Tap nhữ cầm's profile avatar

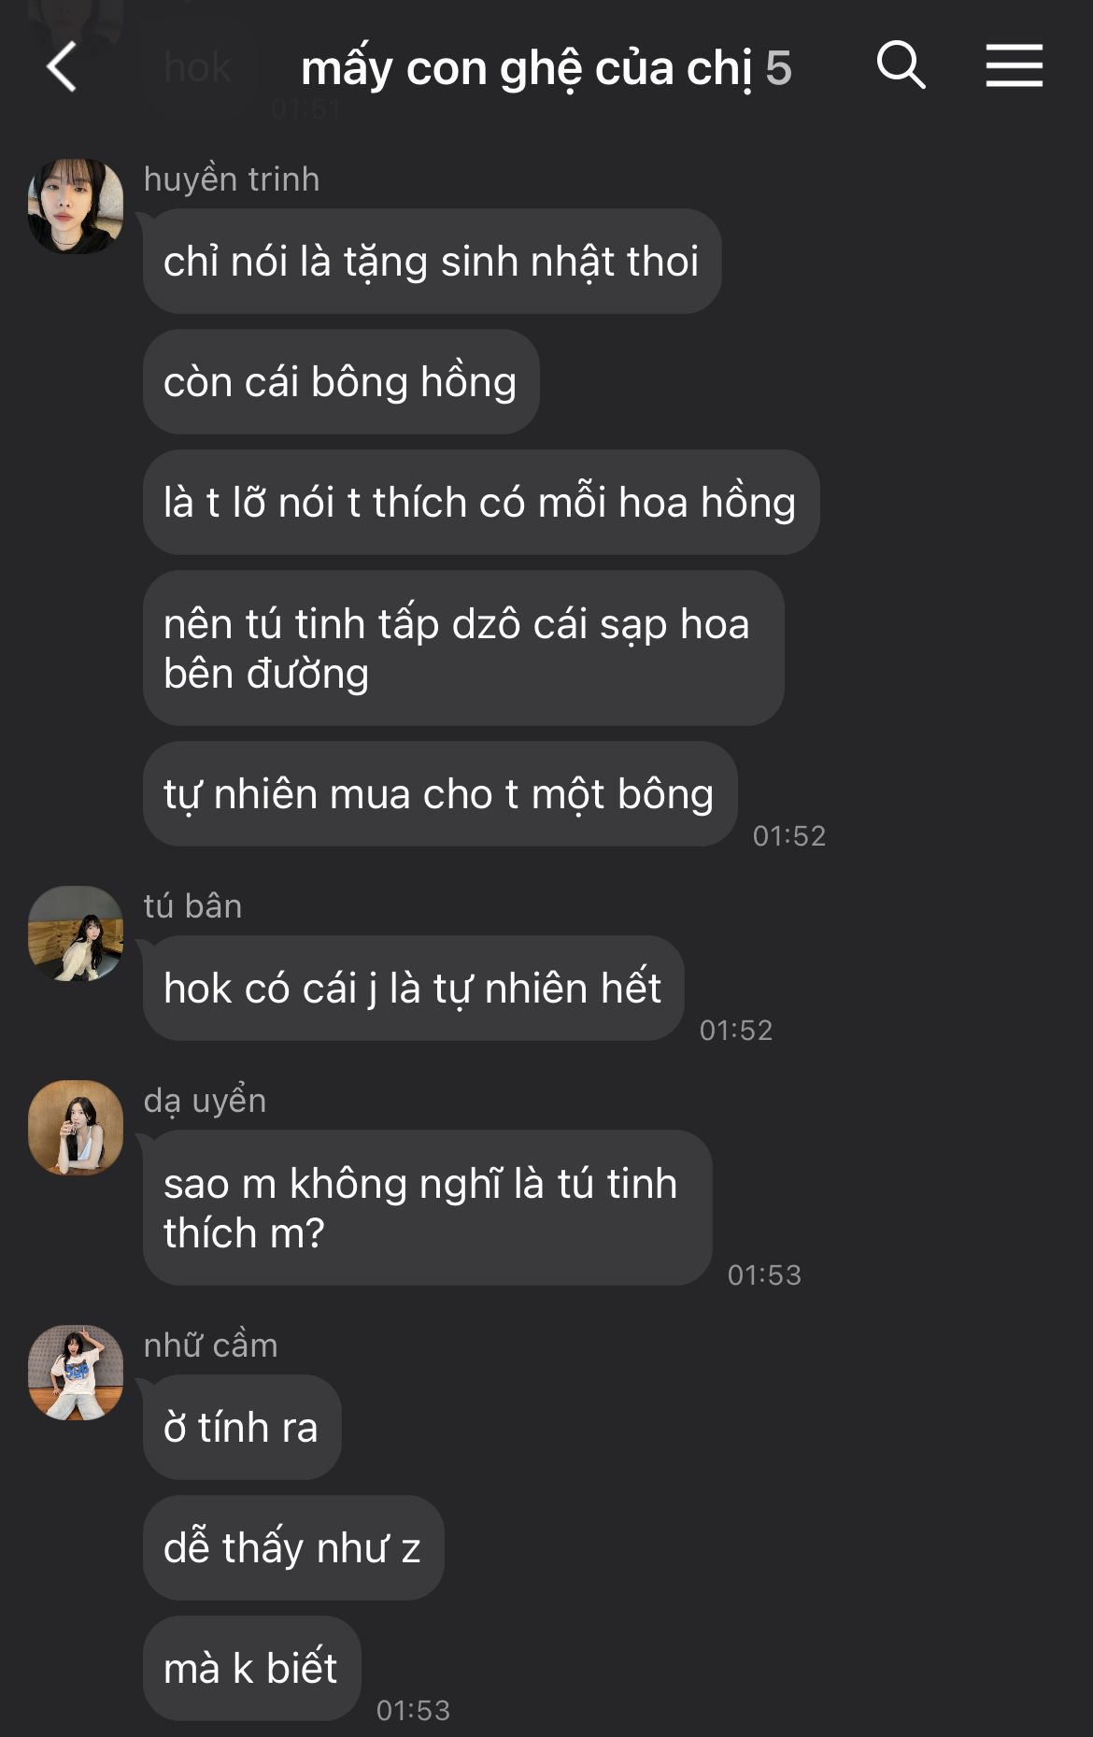point(76,1373)
